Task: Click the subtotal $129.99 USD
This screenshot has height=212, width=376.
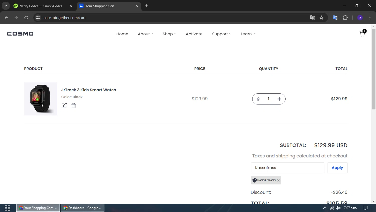Action: coord(331,145)
